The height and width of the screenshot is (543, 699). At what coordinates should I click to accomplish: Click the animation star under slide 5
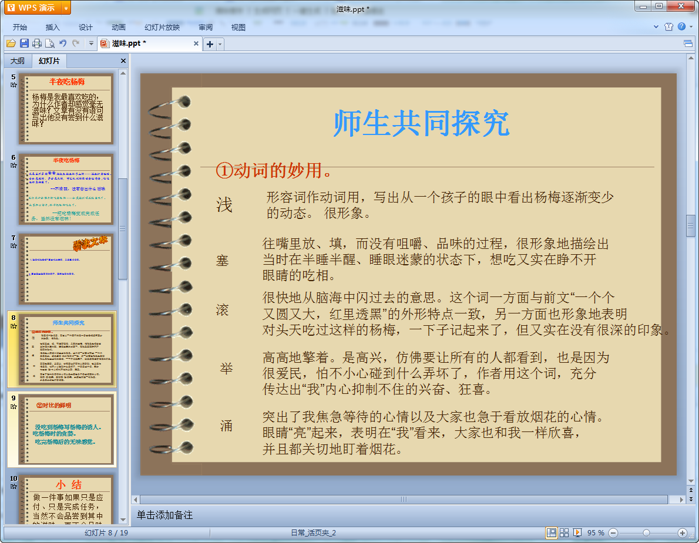14,85
